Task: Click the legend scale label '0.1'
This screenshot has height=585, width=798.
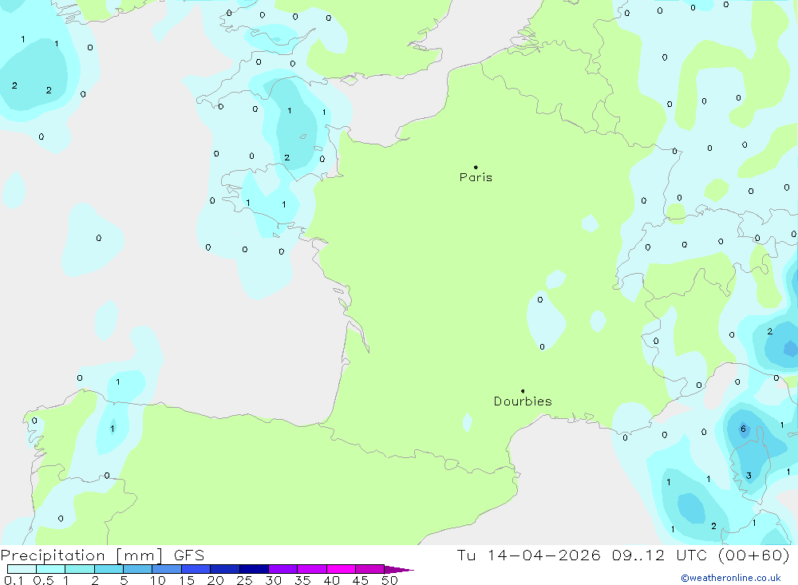Action: point(14,580)
